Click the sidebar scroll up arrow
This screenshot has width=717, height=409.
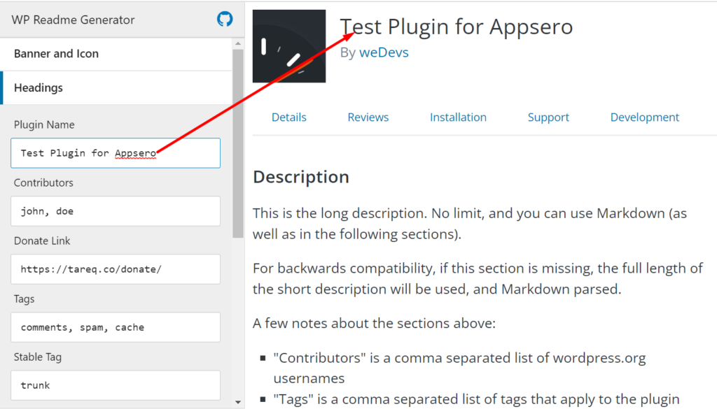[238, 44]
